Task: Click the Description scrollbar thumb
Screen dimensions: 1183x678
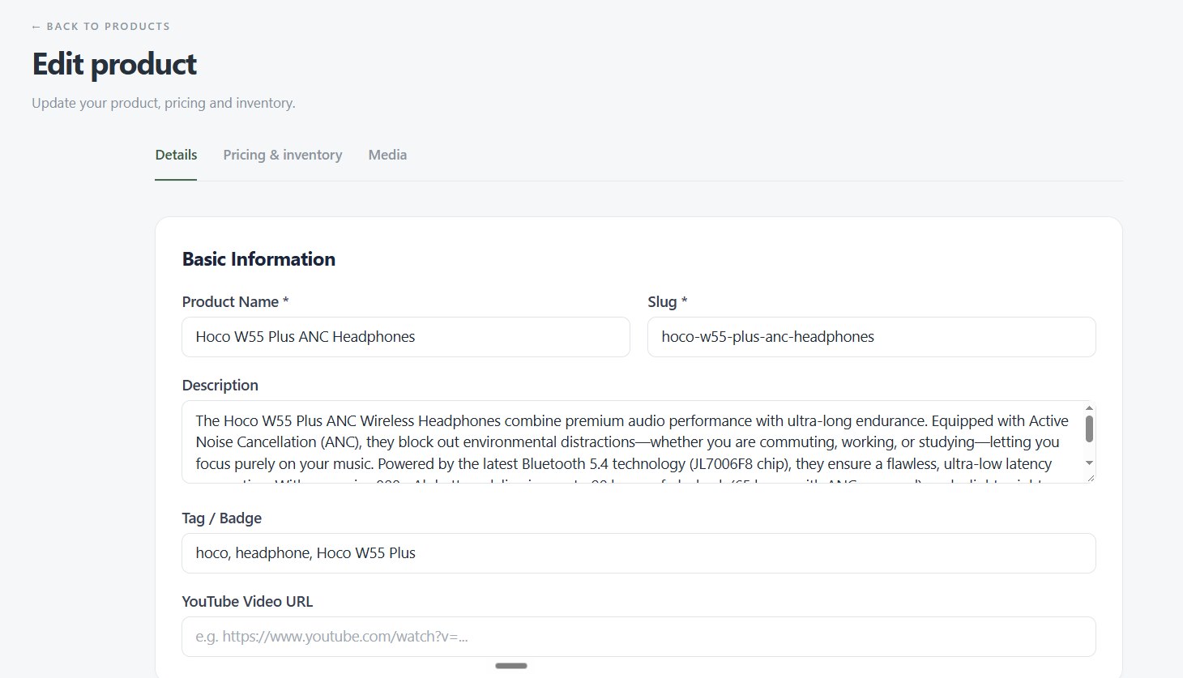Action: pyautogui.click(x=1089, y=429)
